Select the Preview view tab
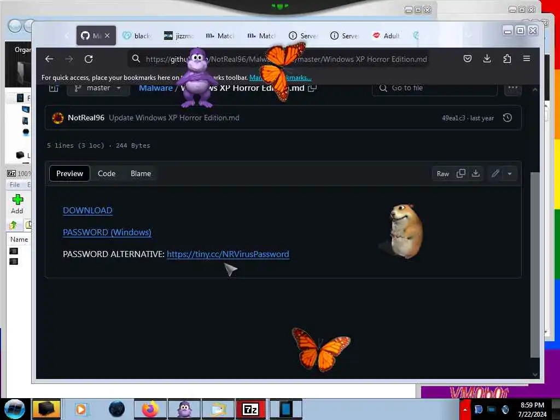The width and height of the screenshot is (560, 420). [x=69, y=173]
